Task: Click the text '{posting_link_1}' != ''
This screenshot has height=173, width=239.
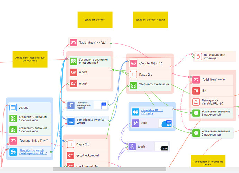Action: click(33, 141)
